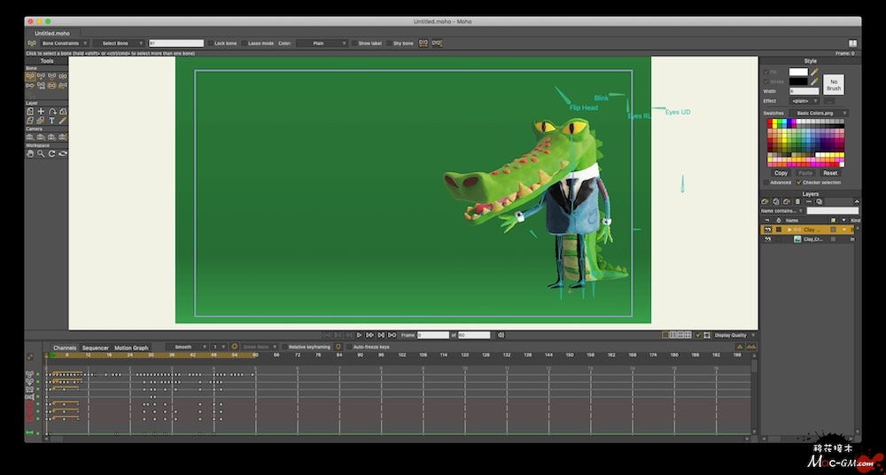Click the No Brush button
The image size is (886, 475).
833,84
